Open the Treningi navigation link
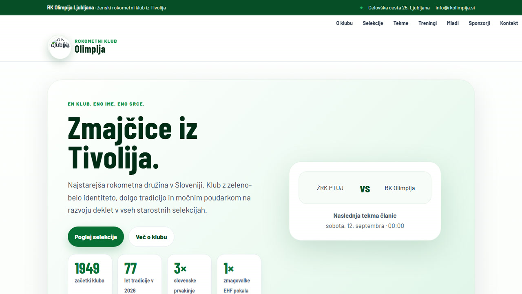 [427, 23]
